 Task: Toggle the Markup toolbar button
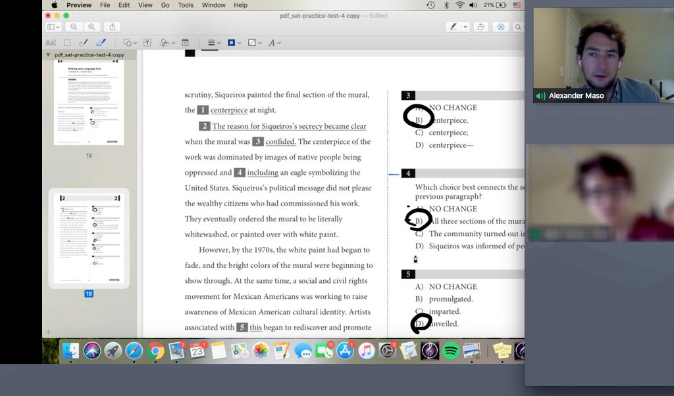[x=501, y=27]
